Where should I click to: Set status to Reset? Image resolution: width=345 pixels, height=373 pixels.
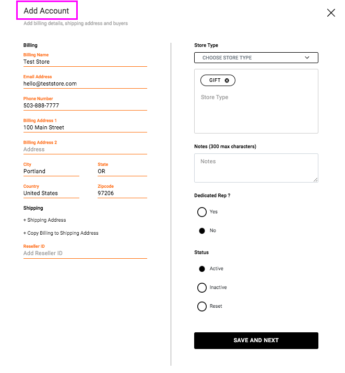(202, 306)
